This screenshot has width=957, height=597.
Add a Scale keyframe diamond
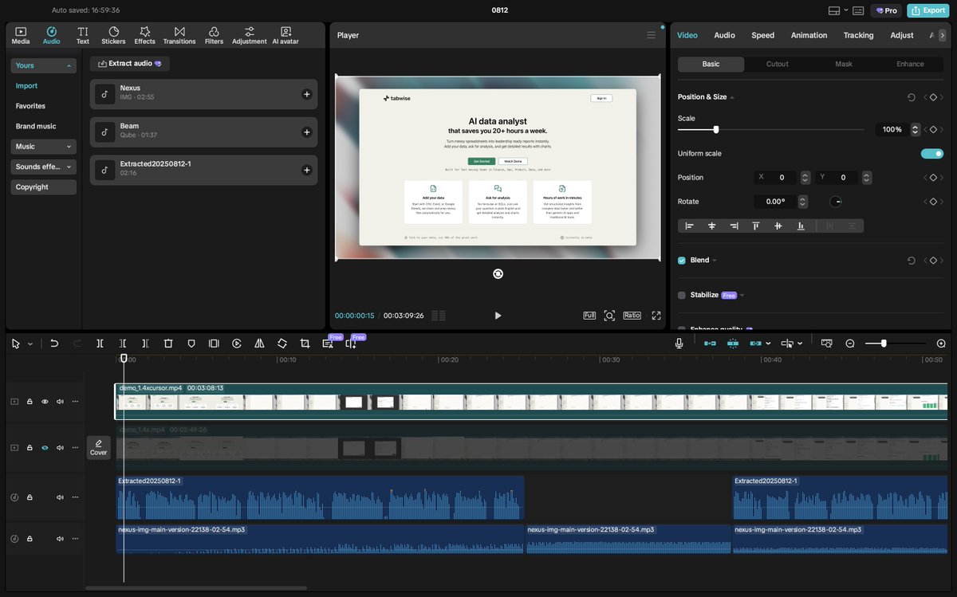tap(933, 129)
